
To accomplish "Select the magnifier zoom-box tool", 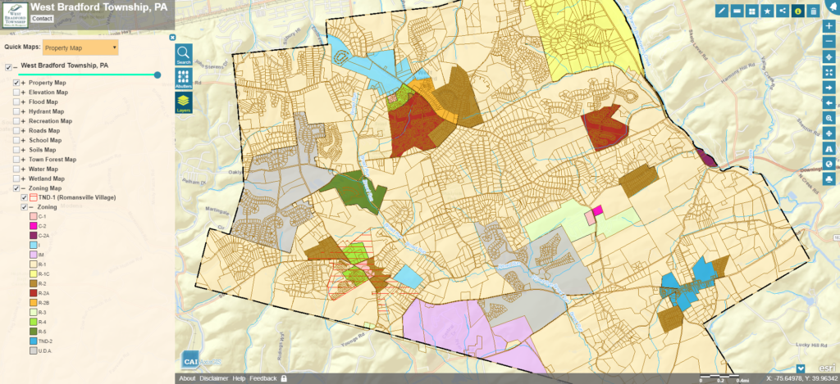I will click(x=829, y=118).
